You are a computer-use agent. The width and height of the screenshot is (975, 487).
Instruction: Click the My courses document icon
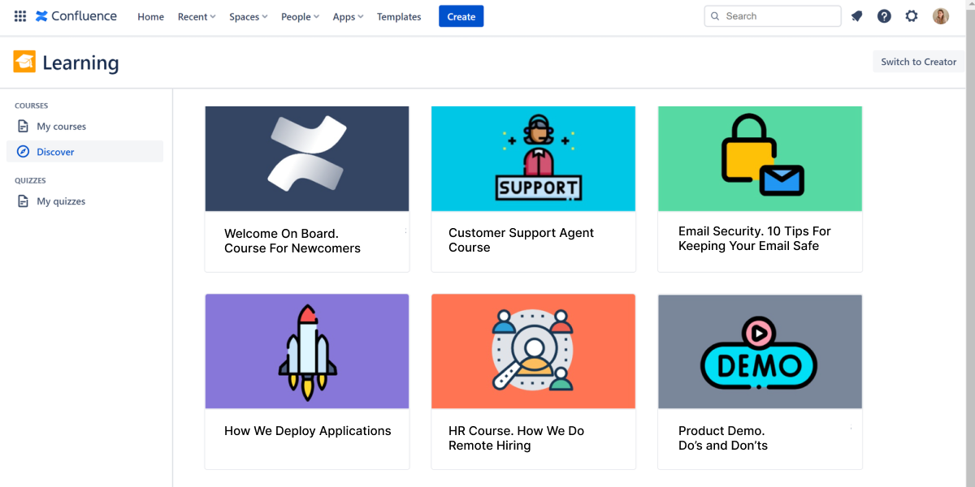[24, 127]
